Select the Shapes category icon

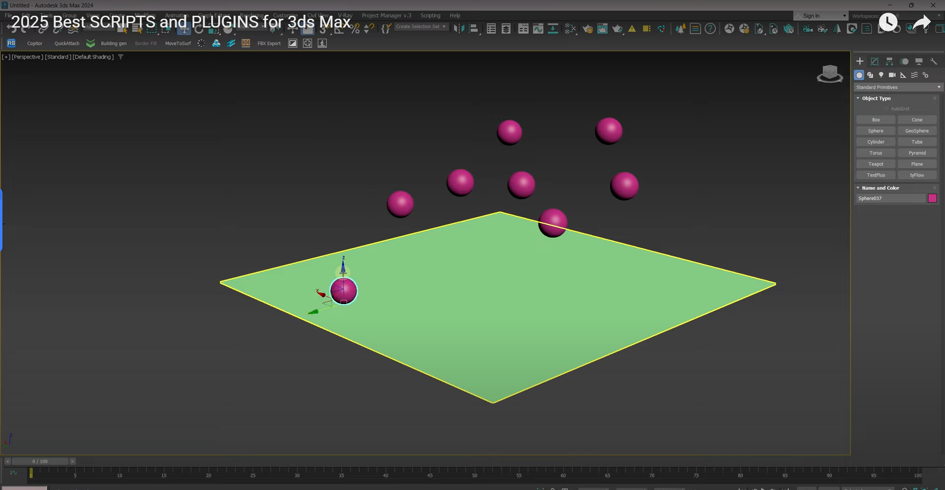[870, 75]
